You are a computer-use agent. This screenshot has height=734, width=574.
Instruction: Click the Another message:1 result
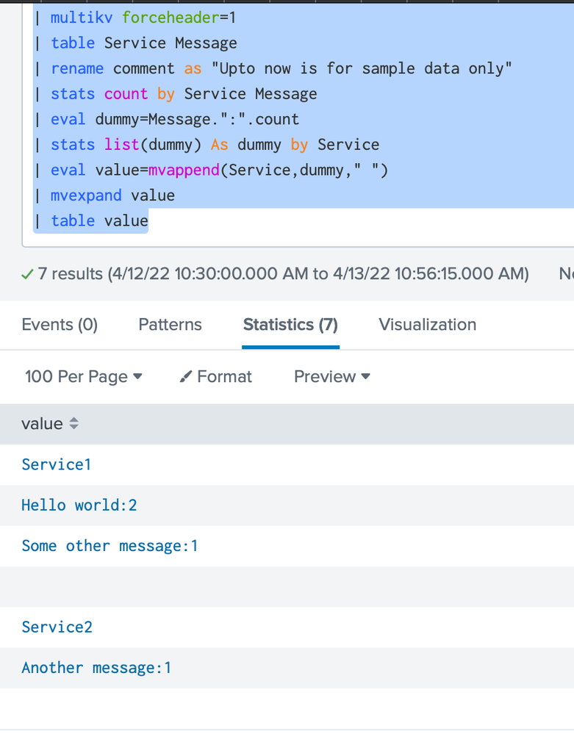pyautogui.click(x=96, y=668)
